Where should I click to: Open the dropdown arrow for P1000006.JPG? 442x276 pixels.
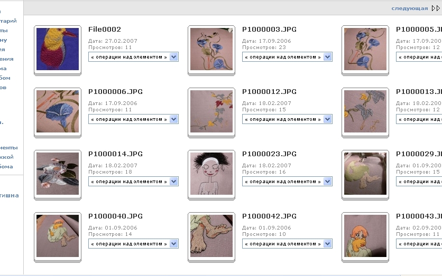(173, 119)
